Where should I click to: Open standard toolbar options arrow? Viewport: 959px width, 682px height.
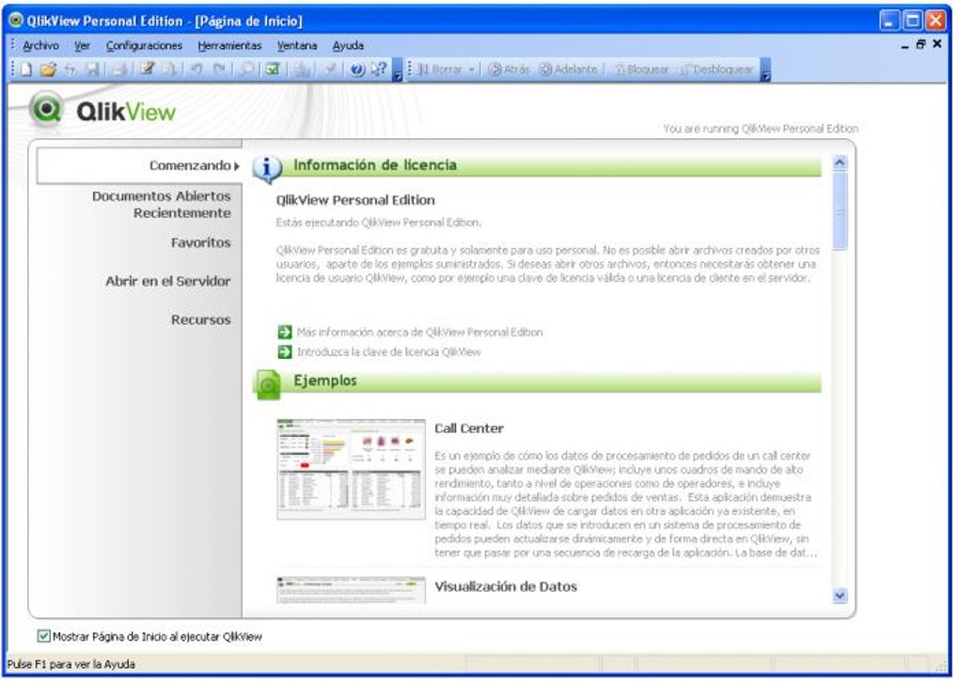(x=397, y=70)
